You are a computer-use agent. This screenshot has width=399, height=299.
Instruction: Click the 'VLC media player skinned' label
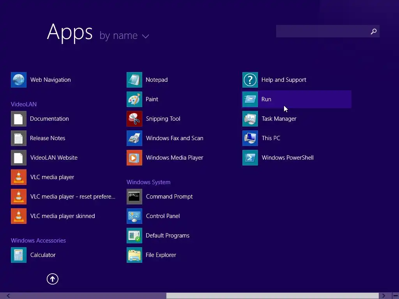[62, 216]
